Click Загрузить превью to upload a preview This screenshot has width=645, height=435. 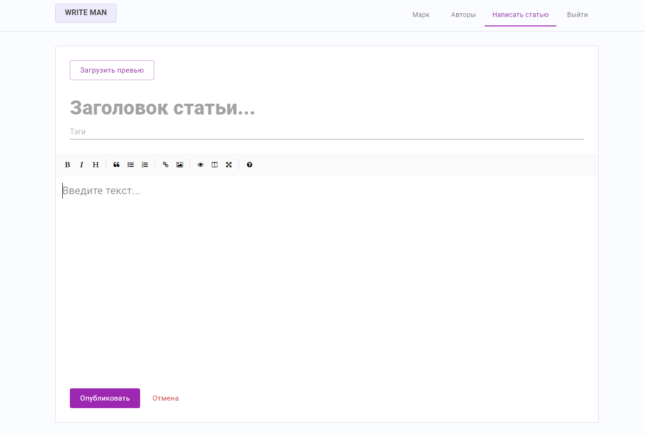point(112,70)
